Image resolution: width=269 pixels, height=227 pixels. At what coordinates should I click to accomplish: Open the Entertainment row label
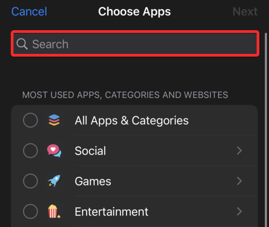[x=111, y=211]
